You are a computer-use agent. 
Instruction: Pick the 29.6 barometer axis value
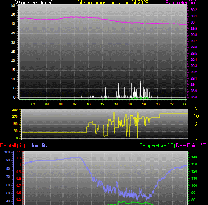coord(194,47)
